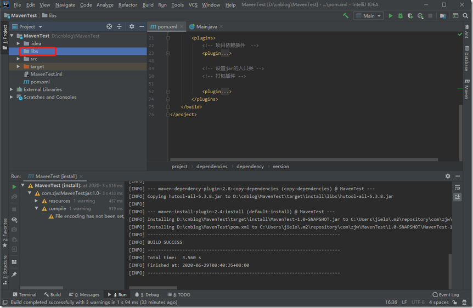Click the Search Everywhere magnifier icon
This screenshot has height=308, width=473.
tap(465, 16)
